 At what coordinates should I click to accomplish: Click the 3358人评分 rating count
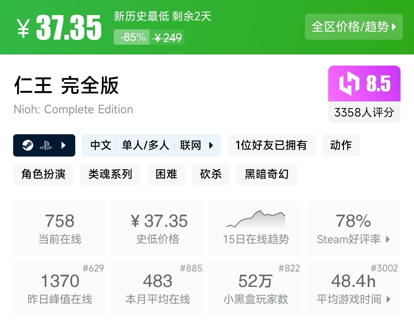364,112
